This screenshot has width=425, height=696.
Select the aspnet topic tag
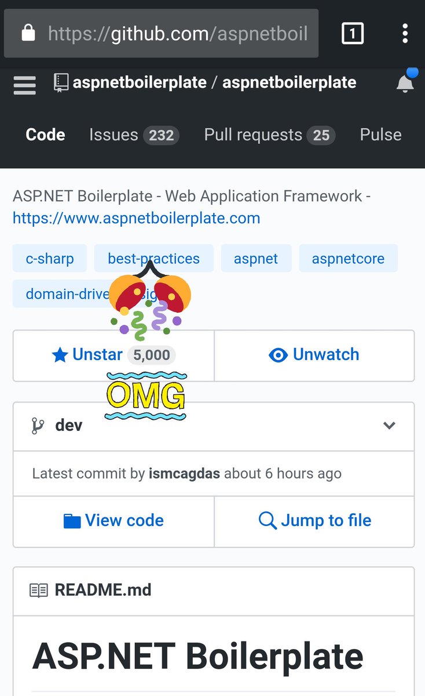click(256, 259)
